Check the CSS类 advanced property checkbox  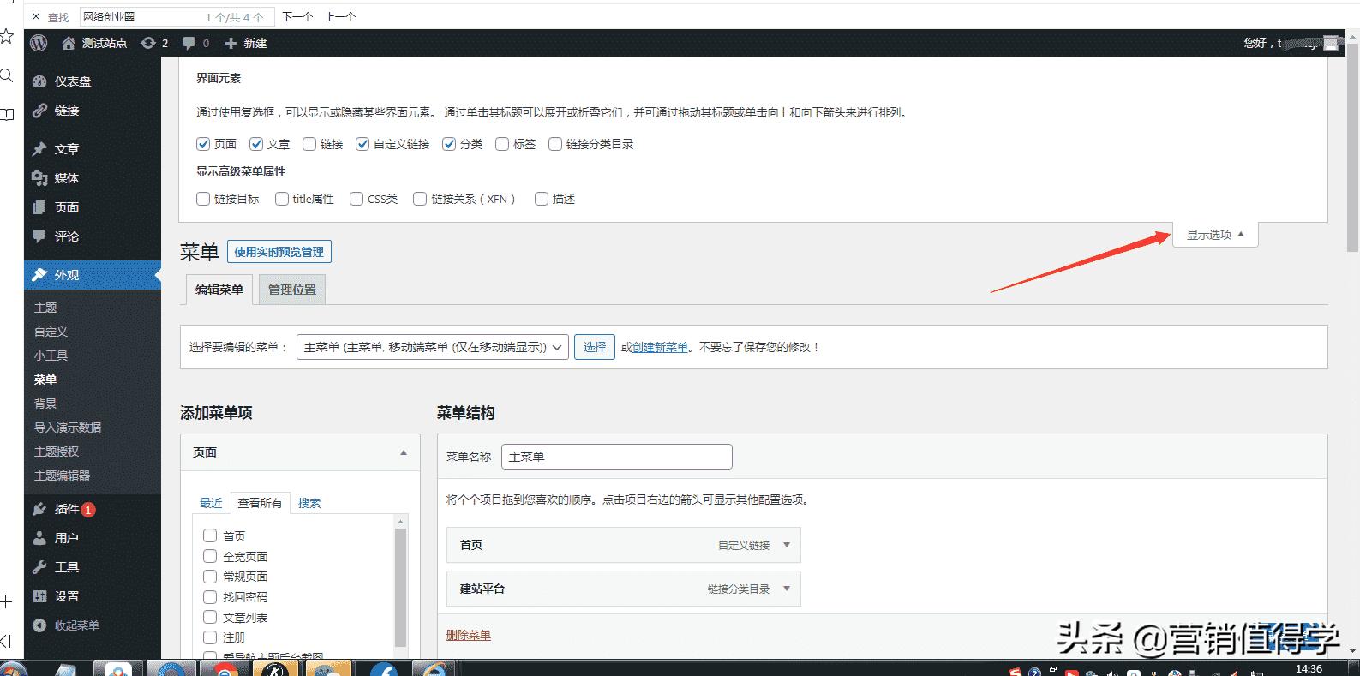[356, 199]
